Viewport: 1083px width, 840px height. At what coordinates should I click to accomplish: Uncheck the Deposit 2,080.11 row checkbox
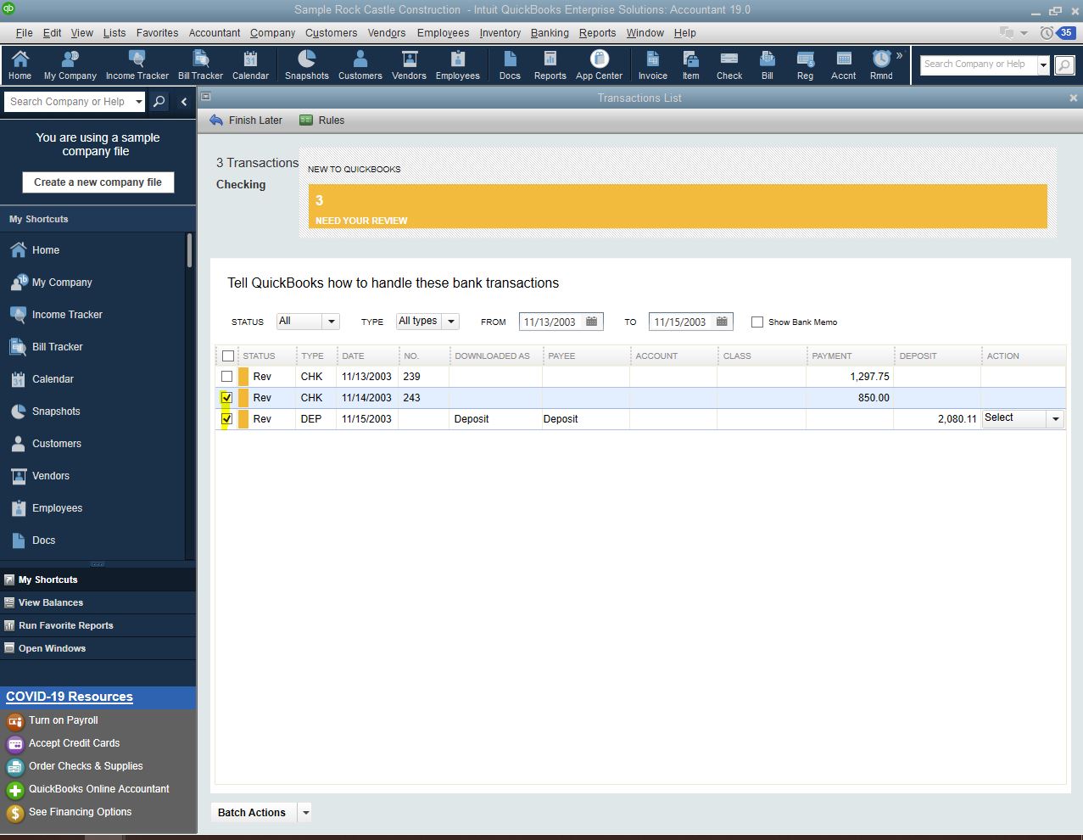226,419
